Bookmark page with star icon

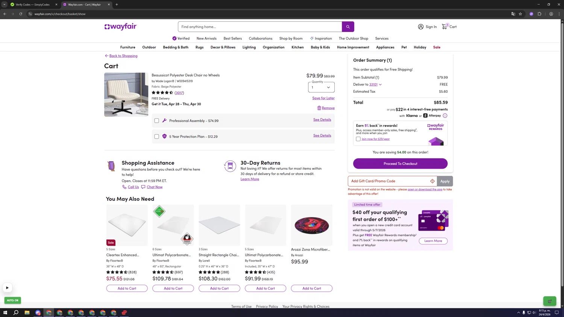(x=520, y=14)
